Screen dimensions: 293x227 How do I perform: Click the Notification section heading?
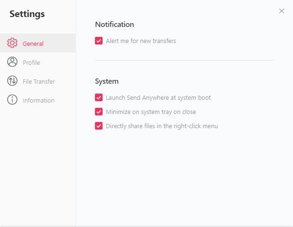coord(114,25)
